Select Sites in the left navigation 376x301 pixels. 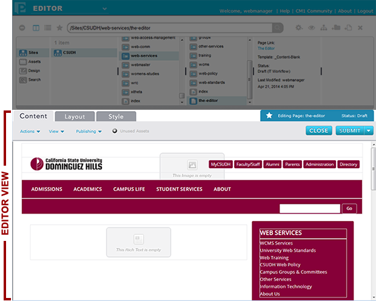click(x=33, y=53)
